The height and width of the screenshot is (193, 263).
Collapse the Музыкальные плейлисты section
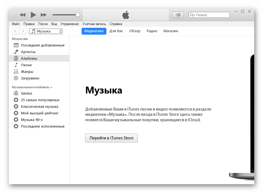click(51, 87)
